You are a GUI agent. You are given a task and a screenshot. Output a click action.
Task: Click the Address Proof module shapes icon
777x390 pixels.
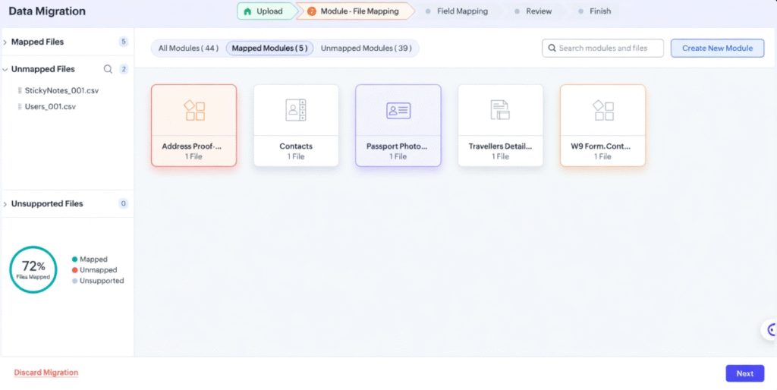click(195, 111)
